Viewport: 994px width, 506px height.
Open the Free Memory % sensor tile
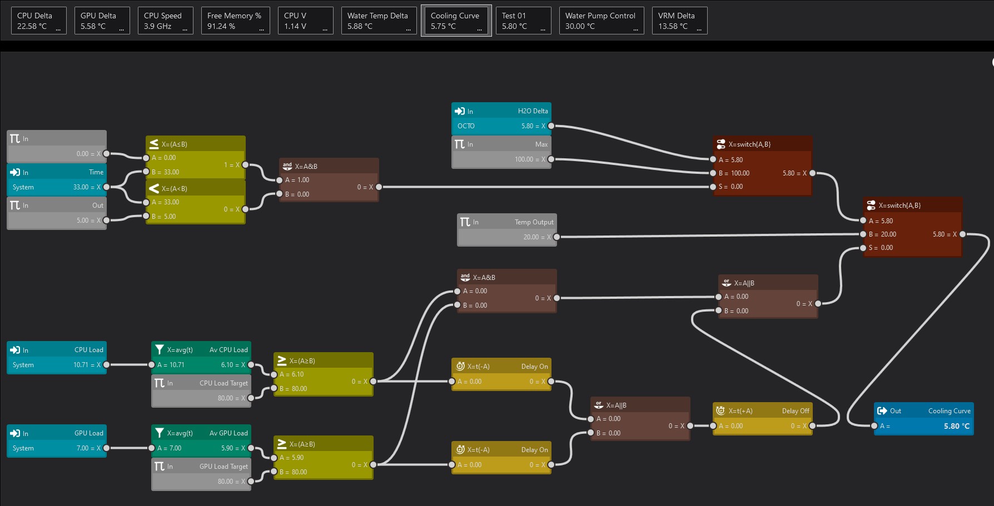[x=235, y=21]
